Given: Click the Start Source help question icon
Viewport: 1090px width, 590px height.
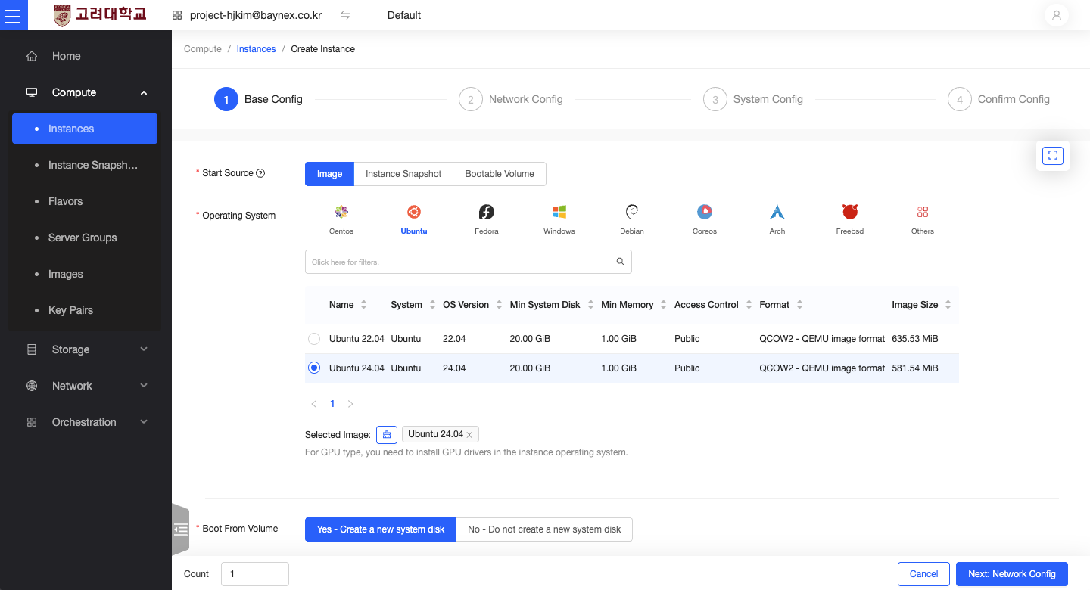Looking at the screenshot, I should coord(260,173).
